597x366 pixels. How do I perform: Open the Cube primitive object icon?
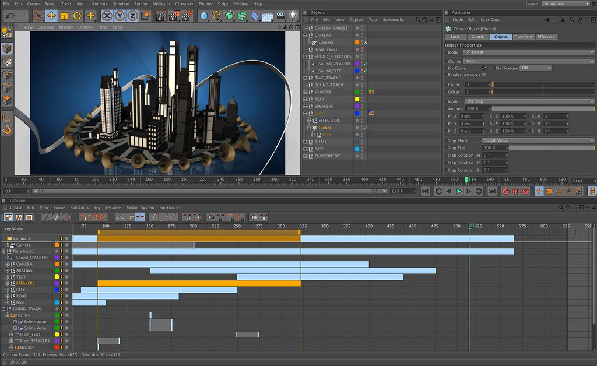coord(203,16)
